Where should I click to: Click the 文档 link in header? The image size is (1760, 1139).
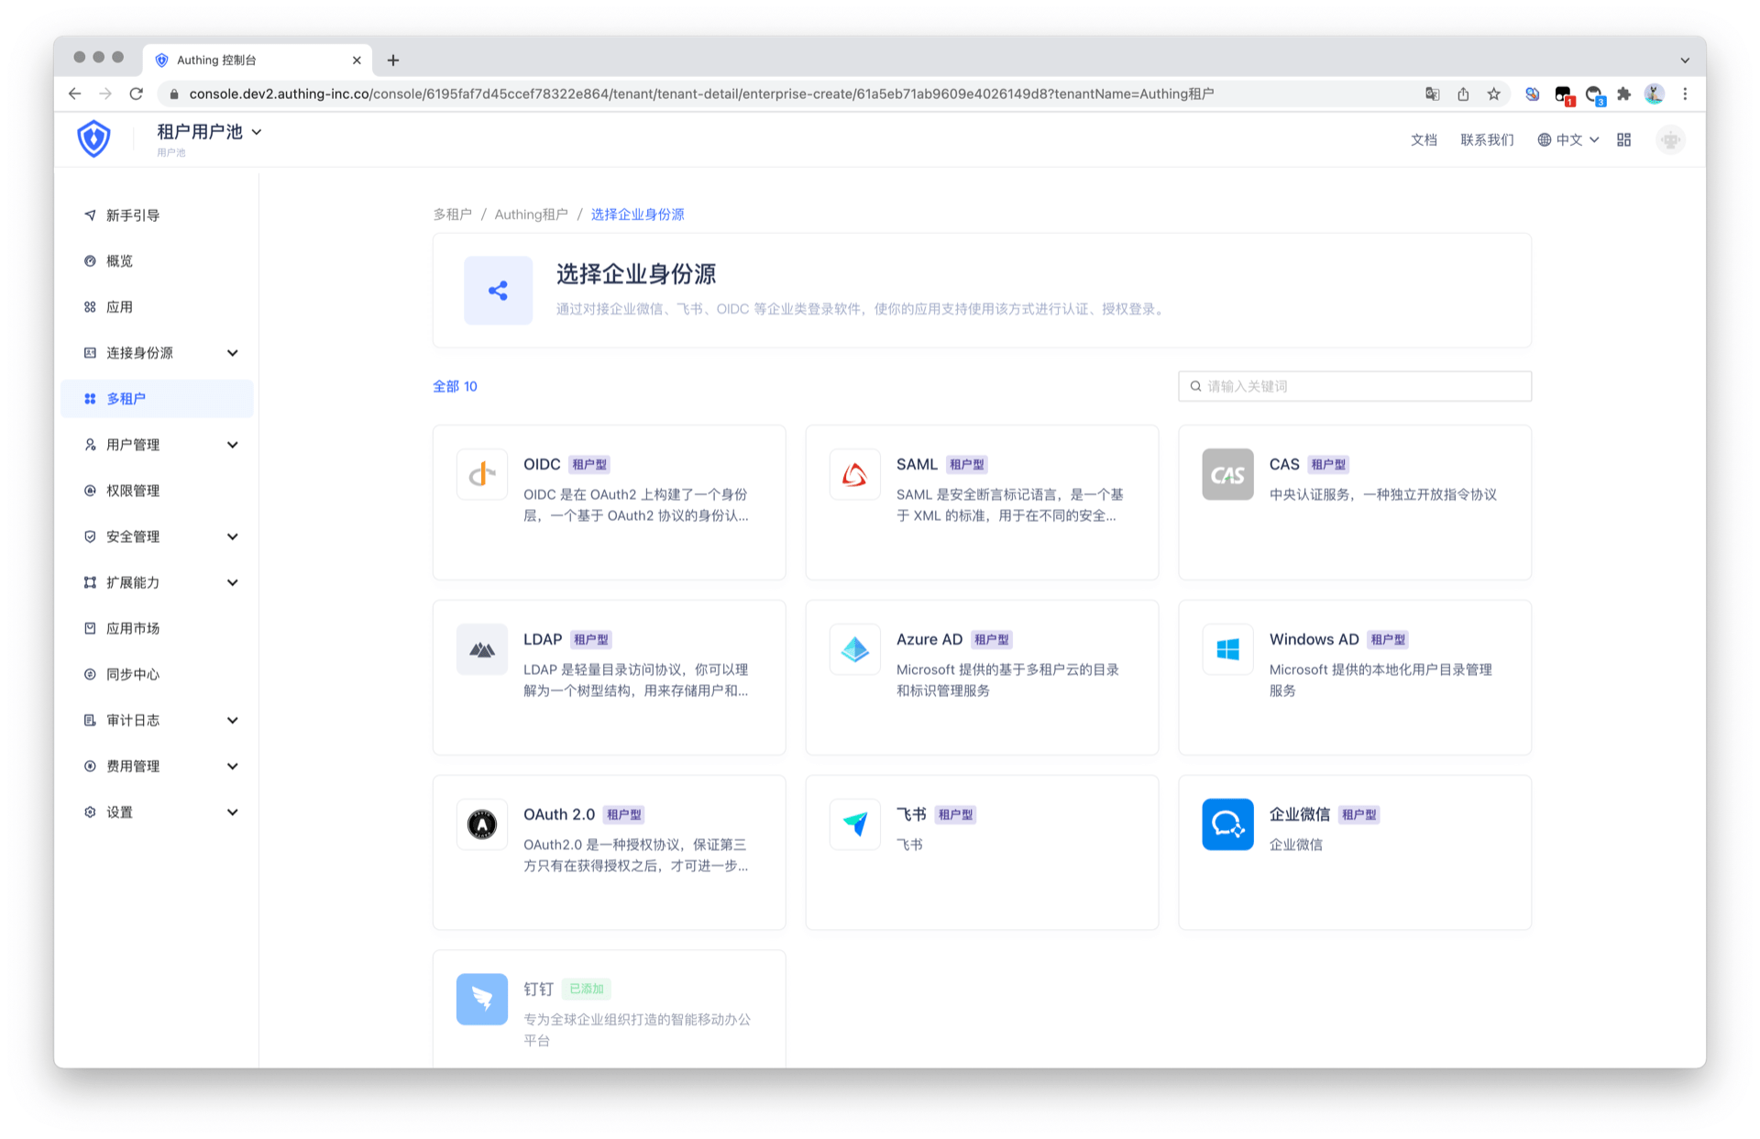point(1423,139)
